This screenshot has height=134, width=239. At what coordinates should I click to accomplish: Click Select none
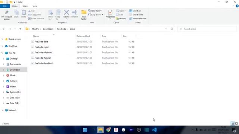(136, 15)
